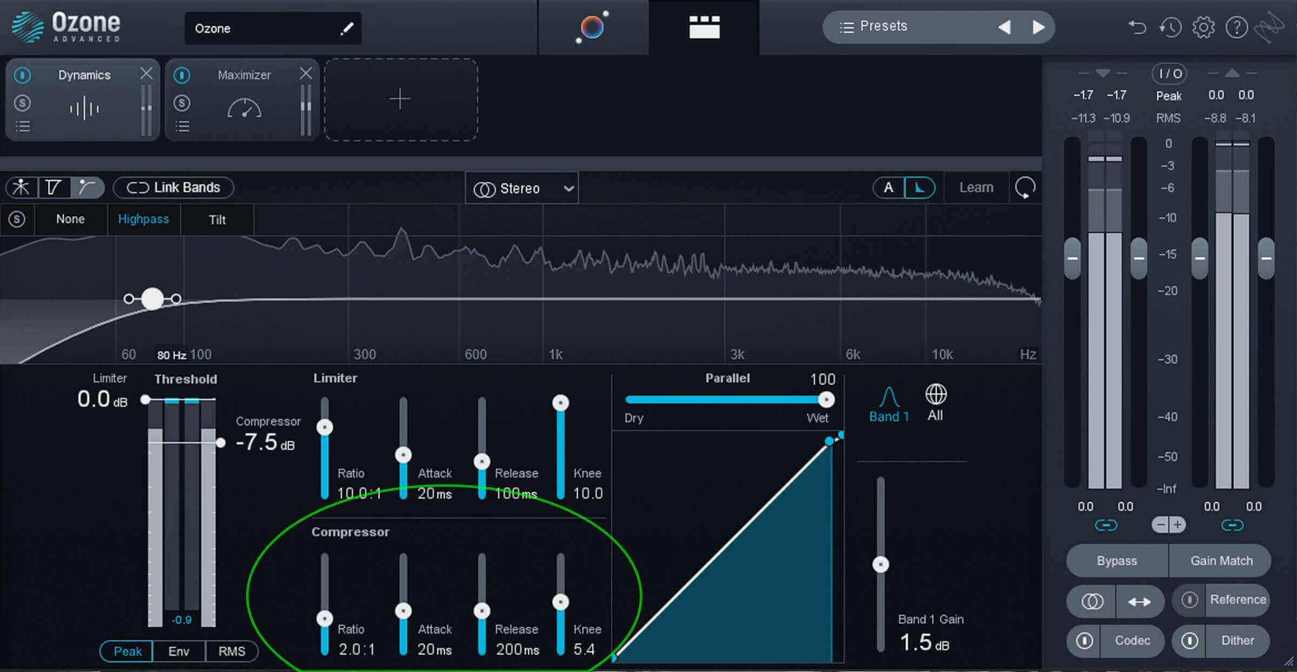The width and height of the screenshot is (1297, 672).
Task: Select the All bands globe icon
Action: pyautogui.click(x=935, y=403)
